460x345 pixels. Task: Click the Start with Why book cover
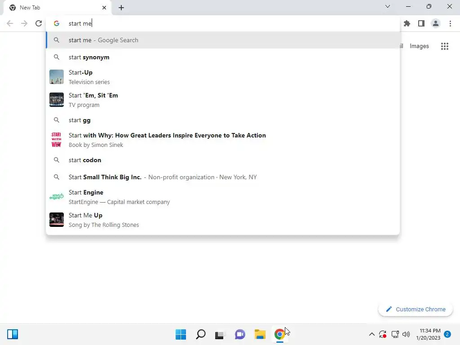[57, 140]
